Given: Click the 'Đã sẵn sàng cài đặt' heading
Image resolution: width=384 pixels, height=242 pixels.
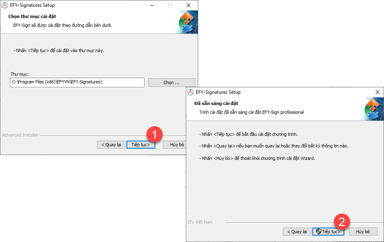Looking at the screenshot, I should pyautogui.click(x=216, y=103).
